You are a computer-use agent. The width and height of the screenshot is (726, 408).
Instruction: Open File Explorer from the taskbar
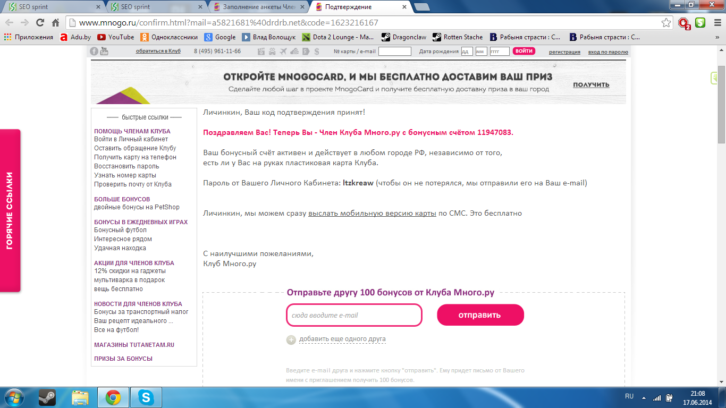(x=80, y=397)
